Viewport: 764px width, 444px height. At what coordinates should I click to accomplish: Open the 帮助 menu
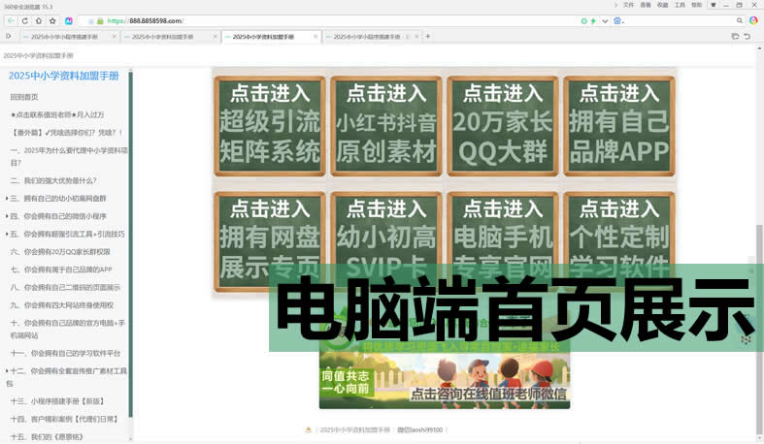(x=697, y=5)
